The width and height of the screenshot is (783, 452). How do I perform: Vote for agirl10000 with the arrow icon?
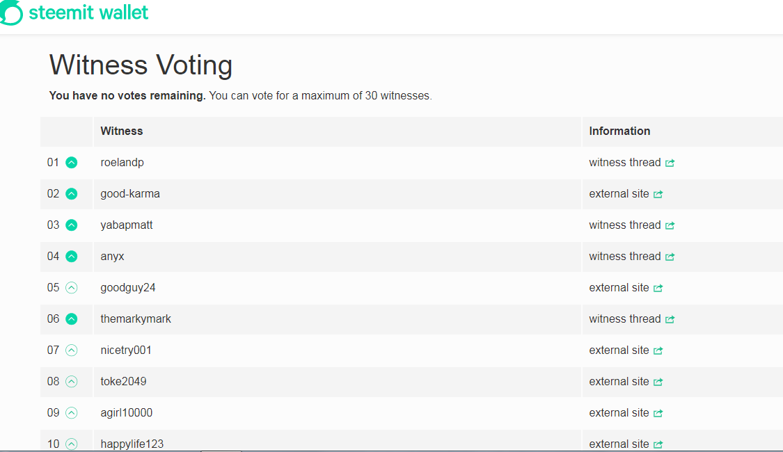(71, 413)
